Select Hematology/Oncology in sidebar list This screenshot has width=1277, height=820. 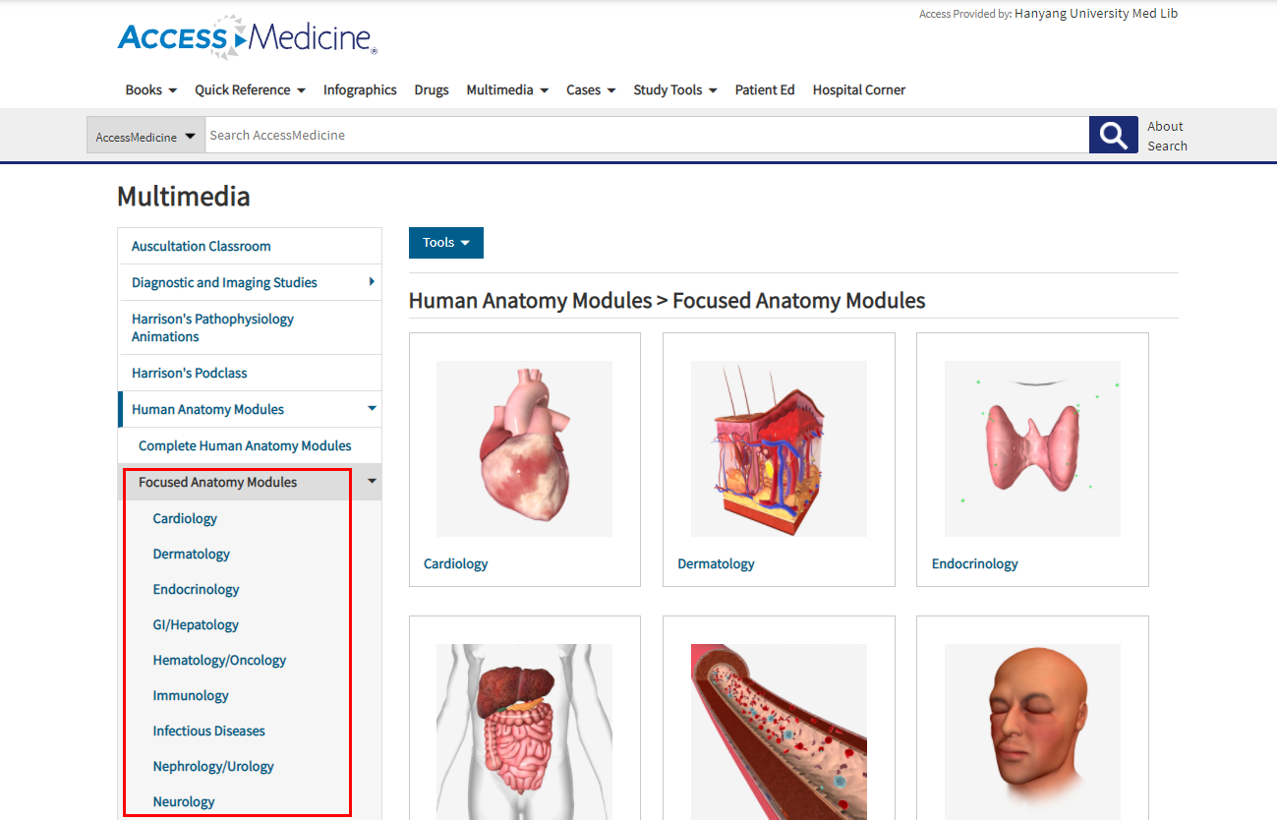pyautogui.click(x=219, y=660)
